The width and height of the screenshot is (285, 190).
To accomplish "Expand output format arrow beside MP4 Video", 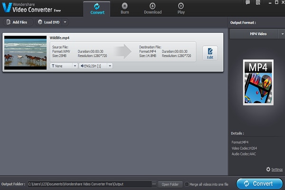I will 282,34.
